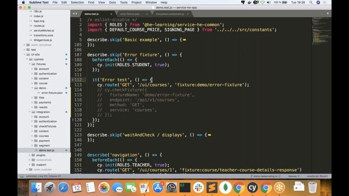
Task: Open routes.js in sidebar
Action: pyautogui.click(x=39, y=26)
